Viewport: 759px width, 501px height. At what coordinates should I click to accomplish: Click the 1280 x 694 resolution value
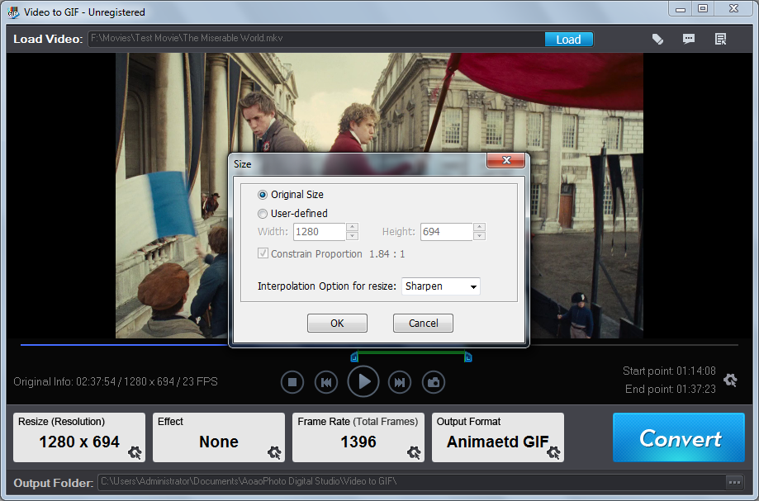[x=79, y=442]
